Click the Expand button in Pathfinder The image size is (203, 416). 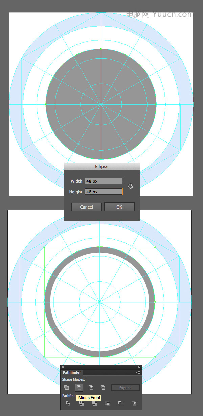(125, 388)
